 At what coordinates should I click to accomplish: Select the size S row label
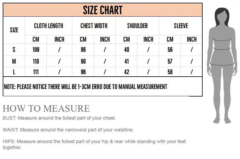pos(14,49)
